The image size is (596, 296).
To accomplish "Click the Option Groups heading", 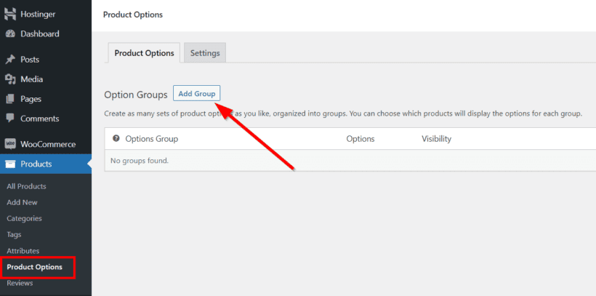I will click(x=136, y=95).
